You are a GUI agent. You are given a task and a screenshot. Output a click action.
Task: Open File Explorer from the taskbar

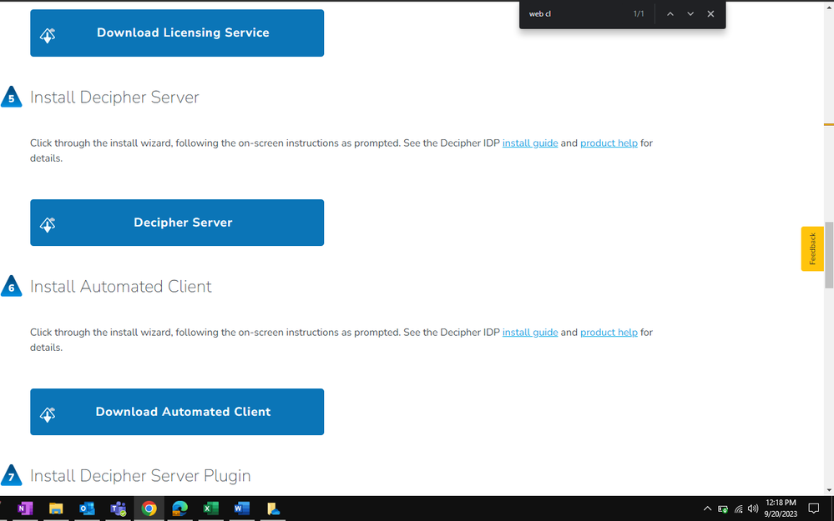click(56, 508)
